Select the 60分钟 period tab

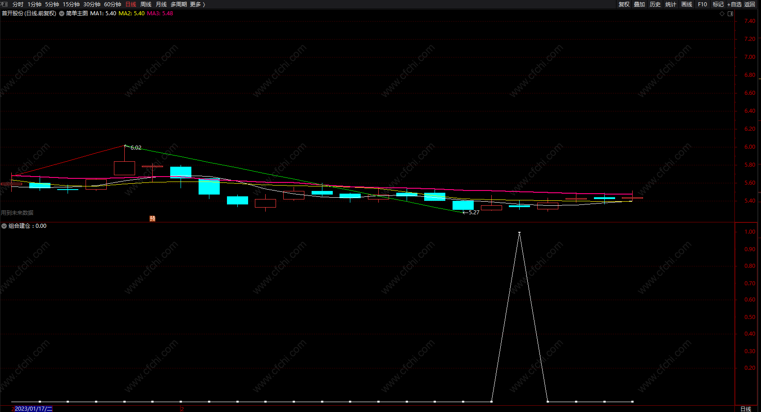coord(113,4)
